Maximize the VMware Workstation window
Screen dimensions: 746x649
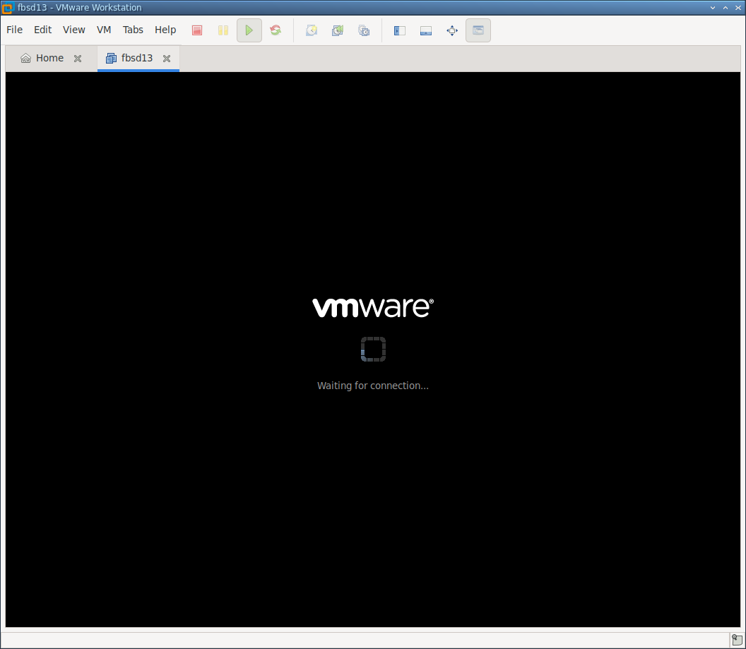pyautogui.click(x=726, y=8)
